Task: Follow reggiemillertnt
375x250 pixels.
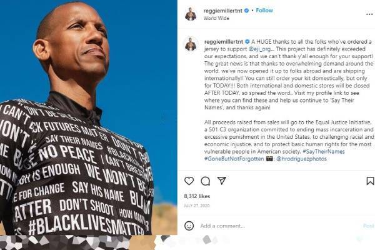Action: 264,10
